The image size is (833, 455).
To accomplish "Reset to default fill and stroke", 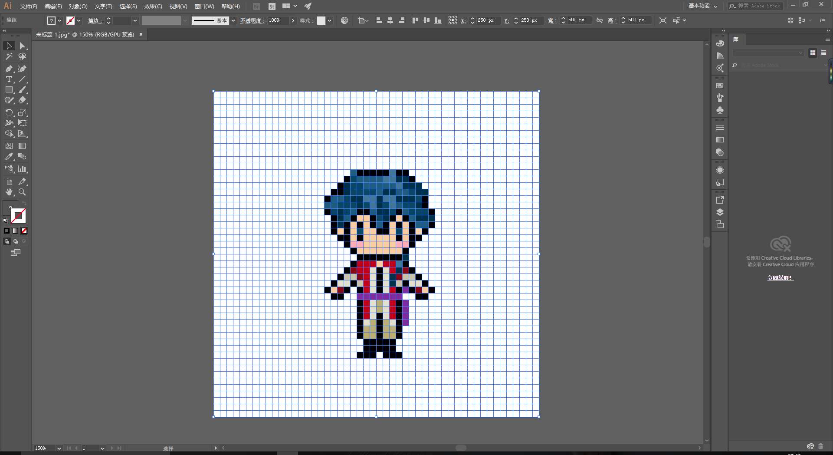I will coord(5,221).
